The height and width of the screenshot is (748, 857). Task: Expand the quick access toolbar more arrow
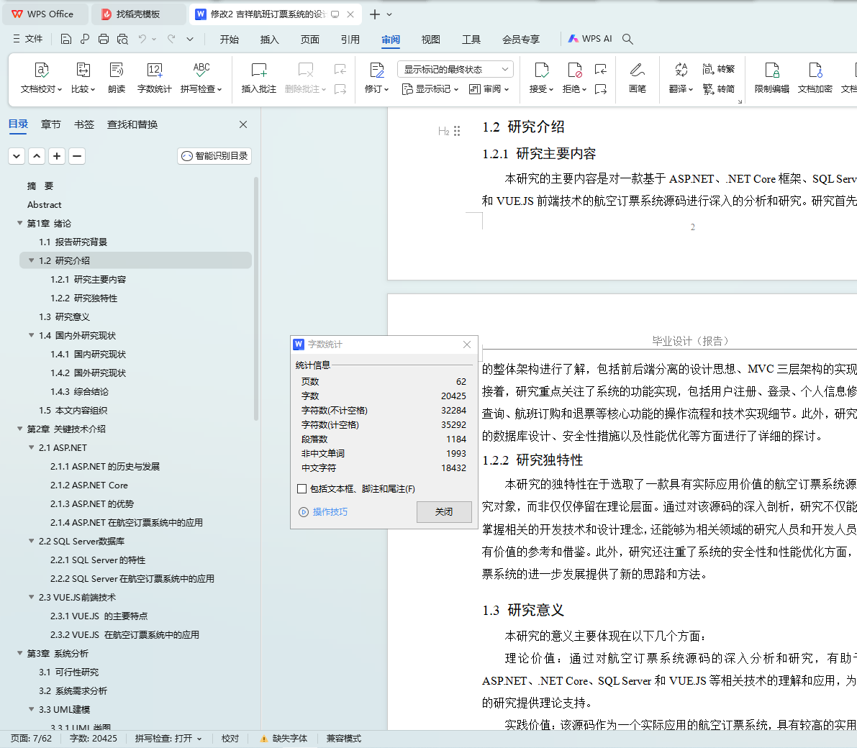(190, 39)
